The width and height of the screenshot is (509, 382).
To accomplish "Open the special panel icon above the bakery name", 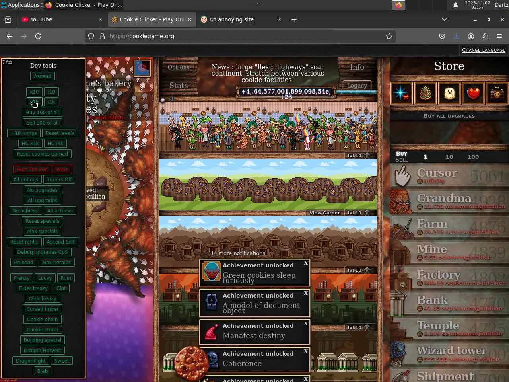I will 142,68.
